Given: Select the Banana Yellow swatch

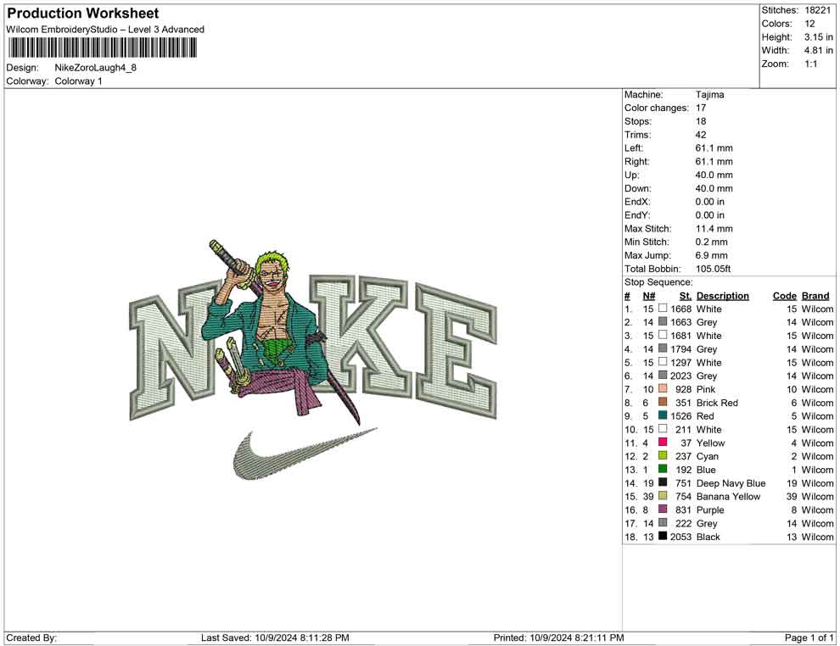Looking at the screenshot, I should [663, 496].
